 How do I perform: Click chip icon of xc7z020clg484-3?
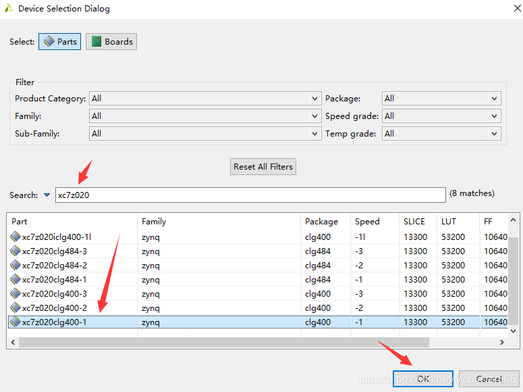pyautogui.click(x=16, y=251)
